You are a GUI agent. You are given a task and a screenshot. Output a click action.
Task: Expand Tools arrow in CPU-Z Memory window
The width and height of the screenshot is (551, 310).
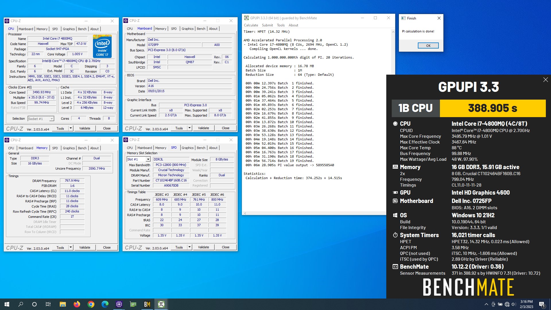coord(71,247)
